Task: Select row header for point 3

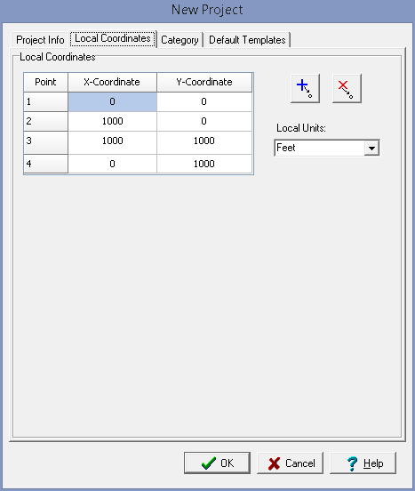Action: [x=45, y=143]
